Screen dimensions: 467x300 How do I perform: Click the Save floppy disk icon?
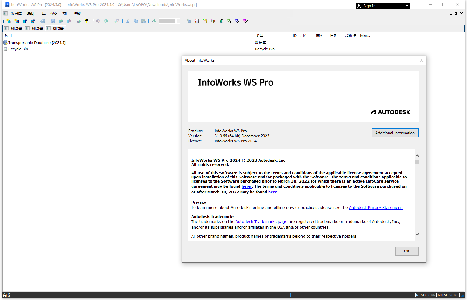[x=53, y=21]
